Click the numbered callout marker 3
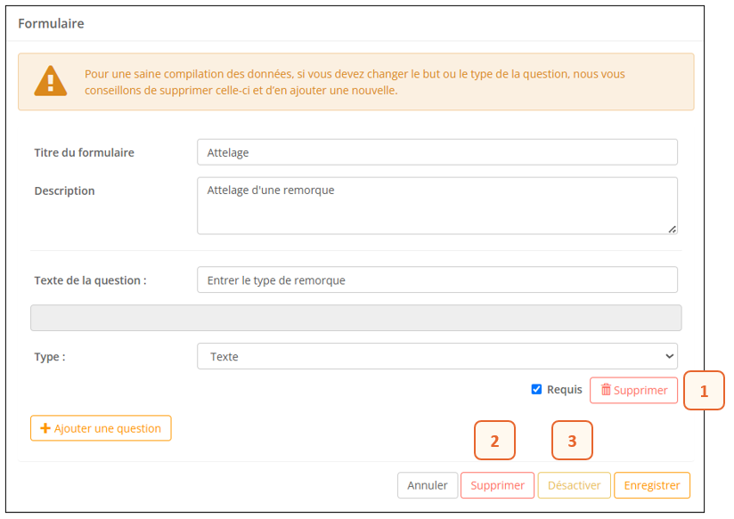734x519 pixels. [572, 441]
